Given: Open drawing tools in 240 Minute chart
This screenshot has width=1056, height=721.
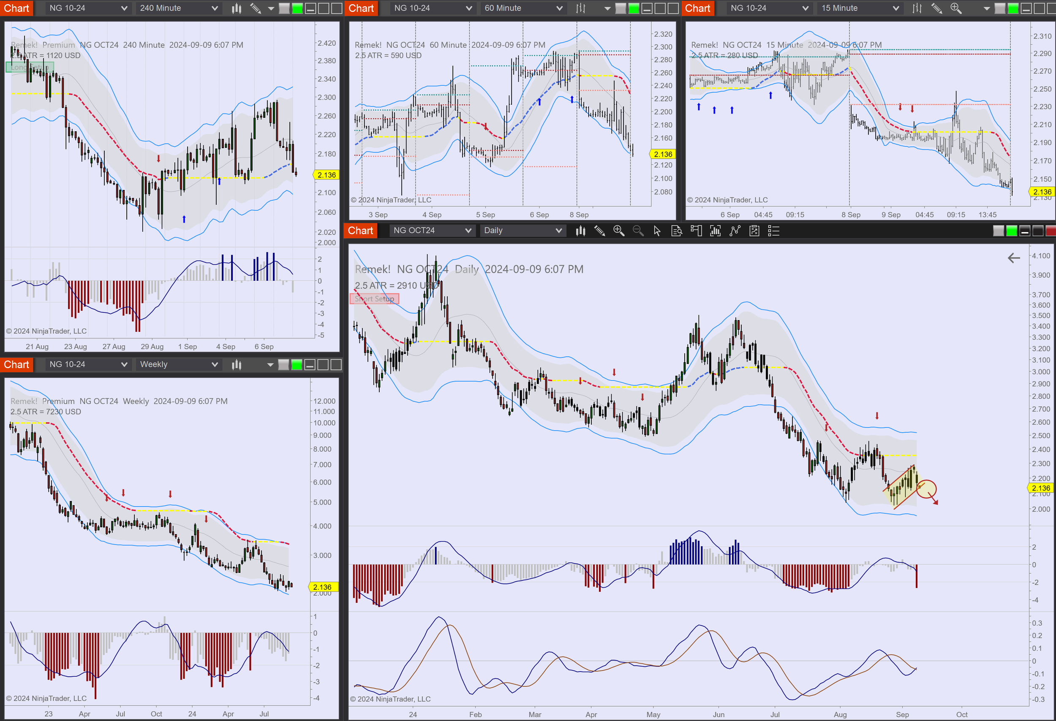Looking at the screenshot, I should 256,8.
